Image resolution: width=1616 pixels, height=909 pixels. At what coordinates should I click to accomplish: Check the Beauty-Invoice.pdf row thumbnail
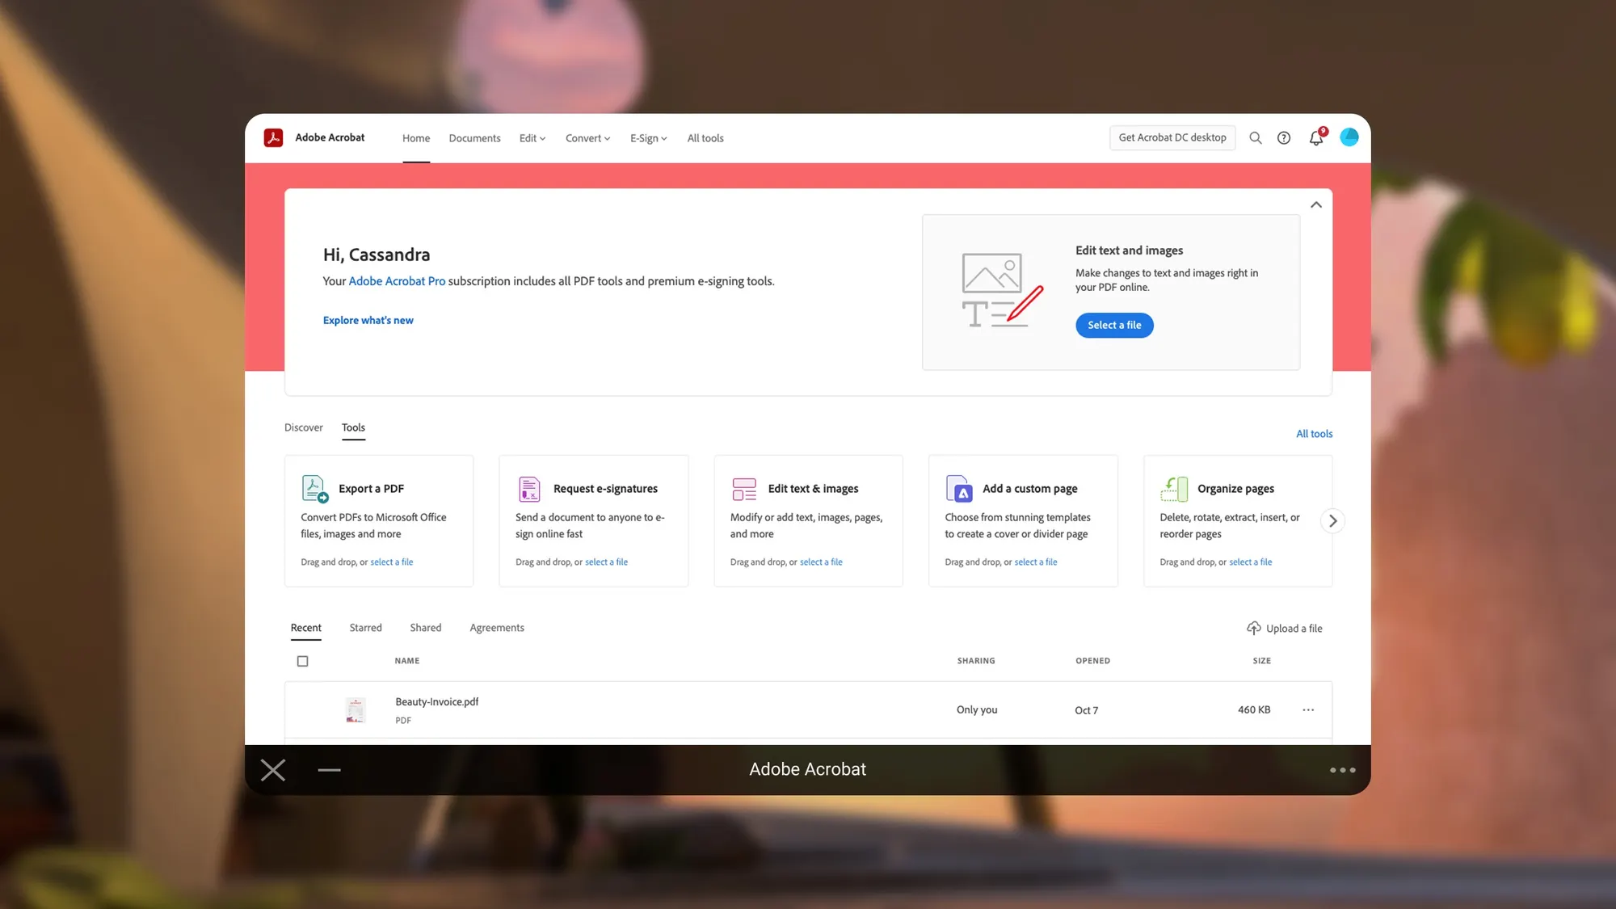356,709
